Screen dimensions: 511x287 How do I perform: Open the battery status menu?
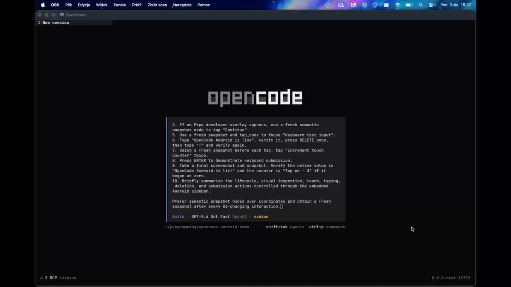pyautogui.click(x=409, y=5)
